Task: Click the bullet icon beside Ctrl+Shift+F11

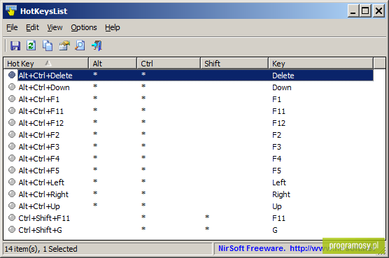Action: click(x=12, y=218)
